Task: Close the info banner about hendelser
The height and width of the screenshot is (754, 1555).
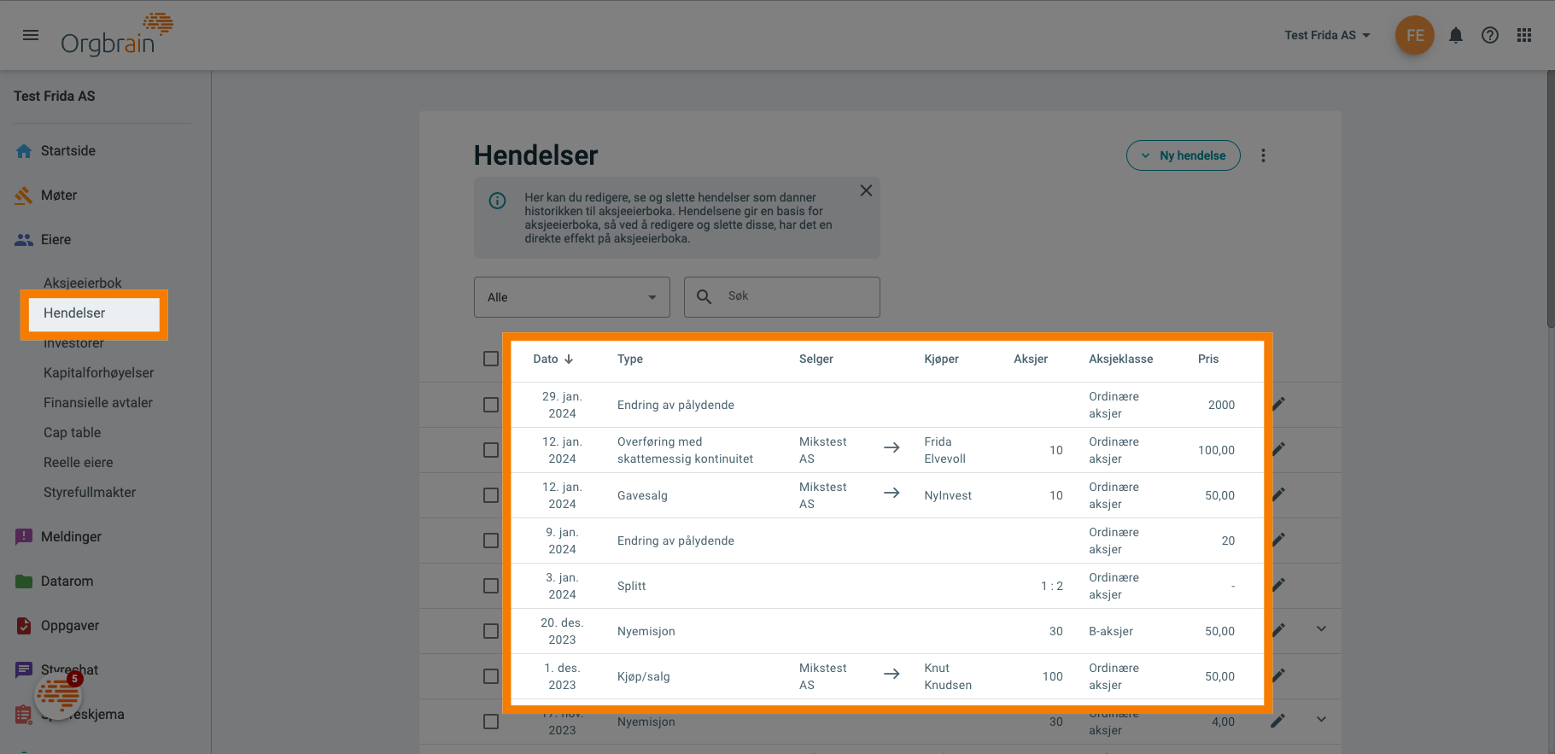Action: [x=866, y=190]
